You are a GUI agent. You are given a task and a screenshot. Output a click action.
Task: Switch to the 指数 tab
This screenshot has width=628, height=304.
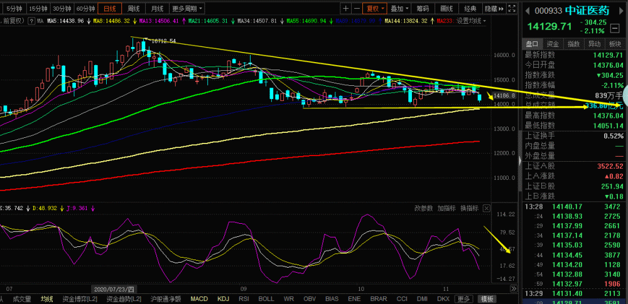point(573,44)
